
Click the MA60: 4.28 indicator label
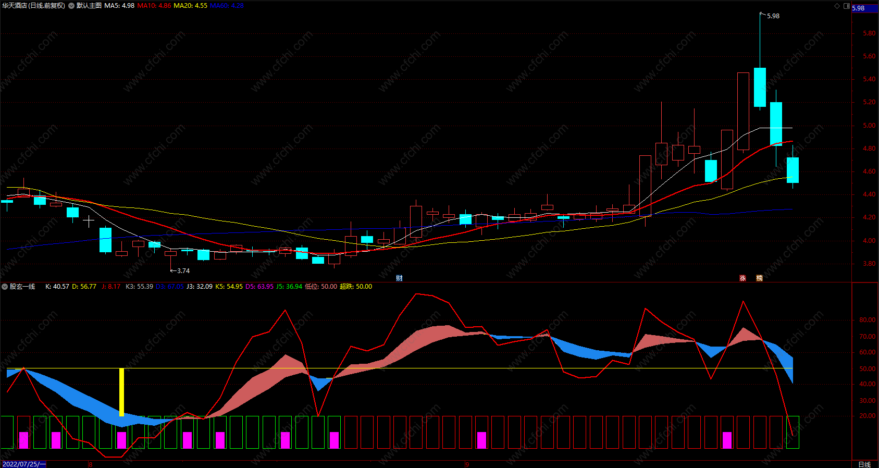[x=227, y=6]
